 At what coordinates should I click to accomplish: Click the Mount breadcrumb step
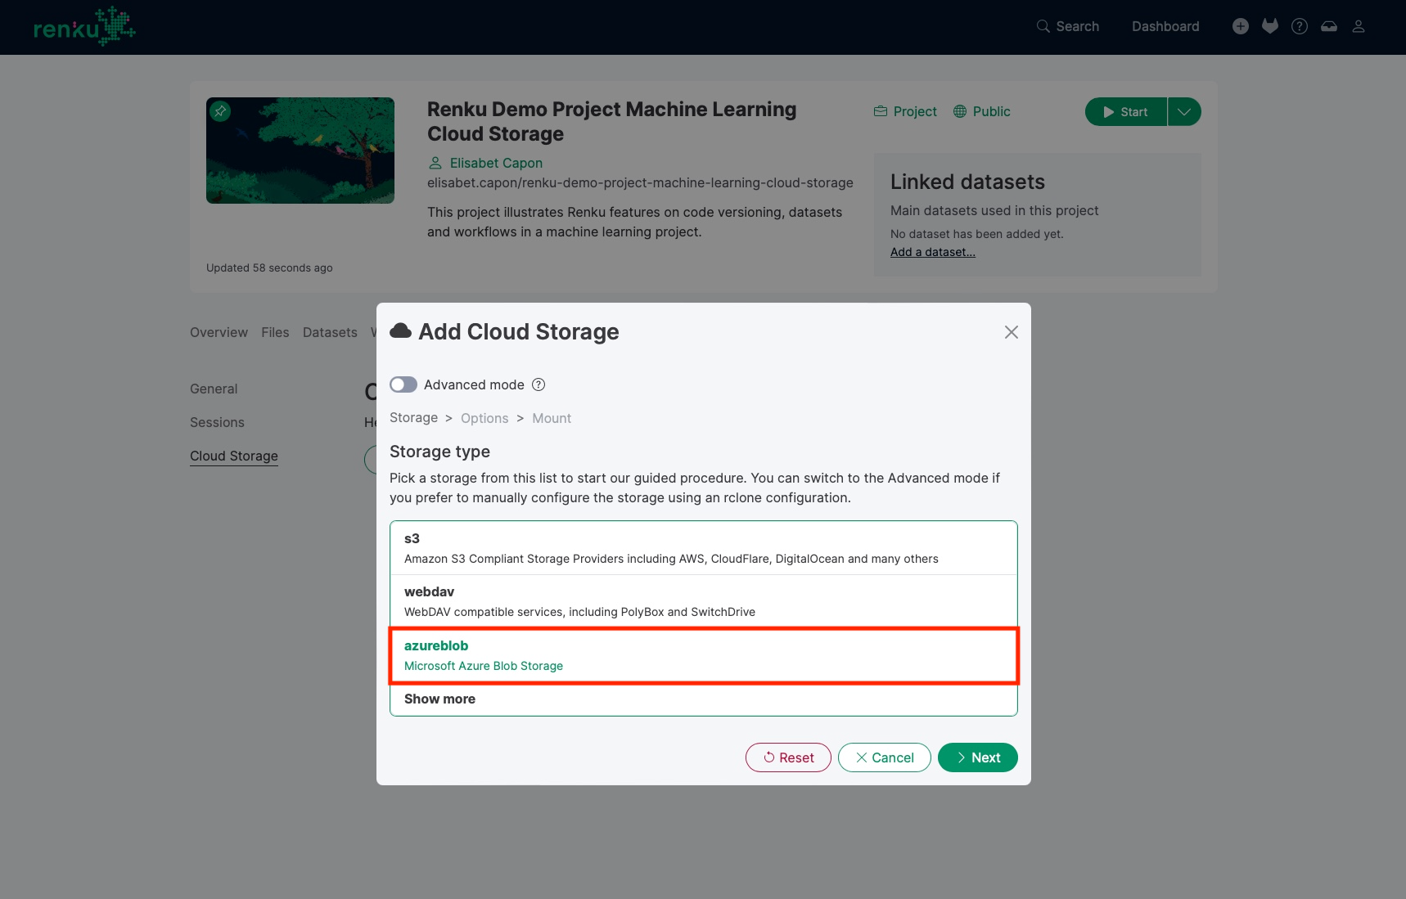click(x=552, y=418)
